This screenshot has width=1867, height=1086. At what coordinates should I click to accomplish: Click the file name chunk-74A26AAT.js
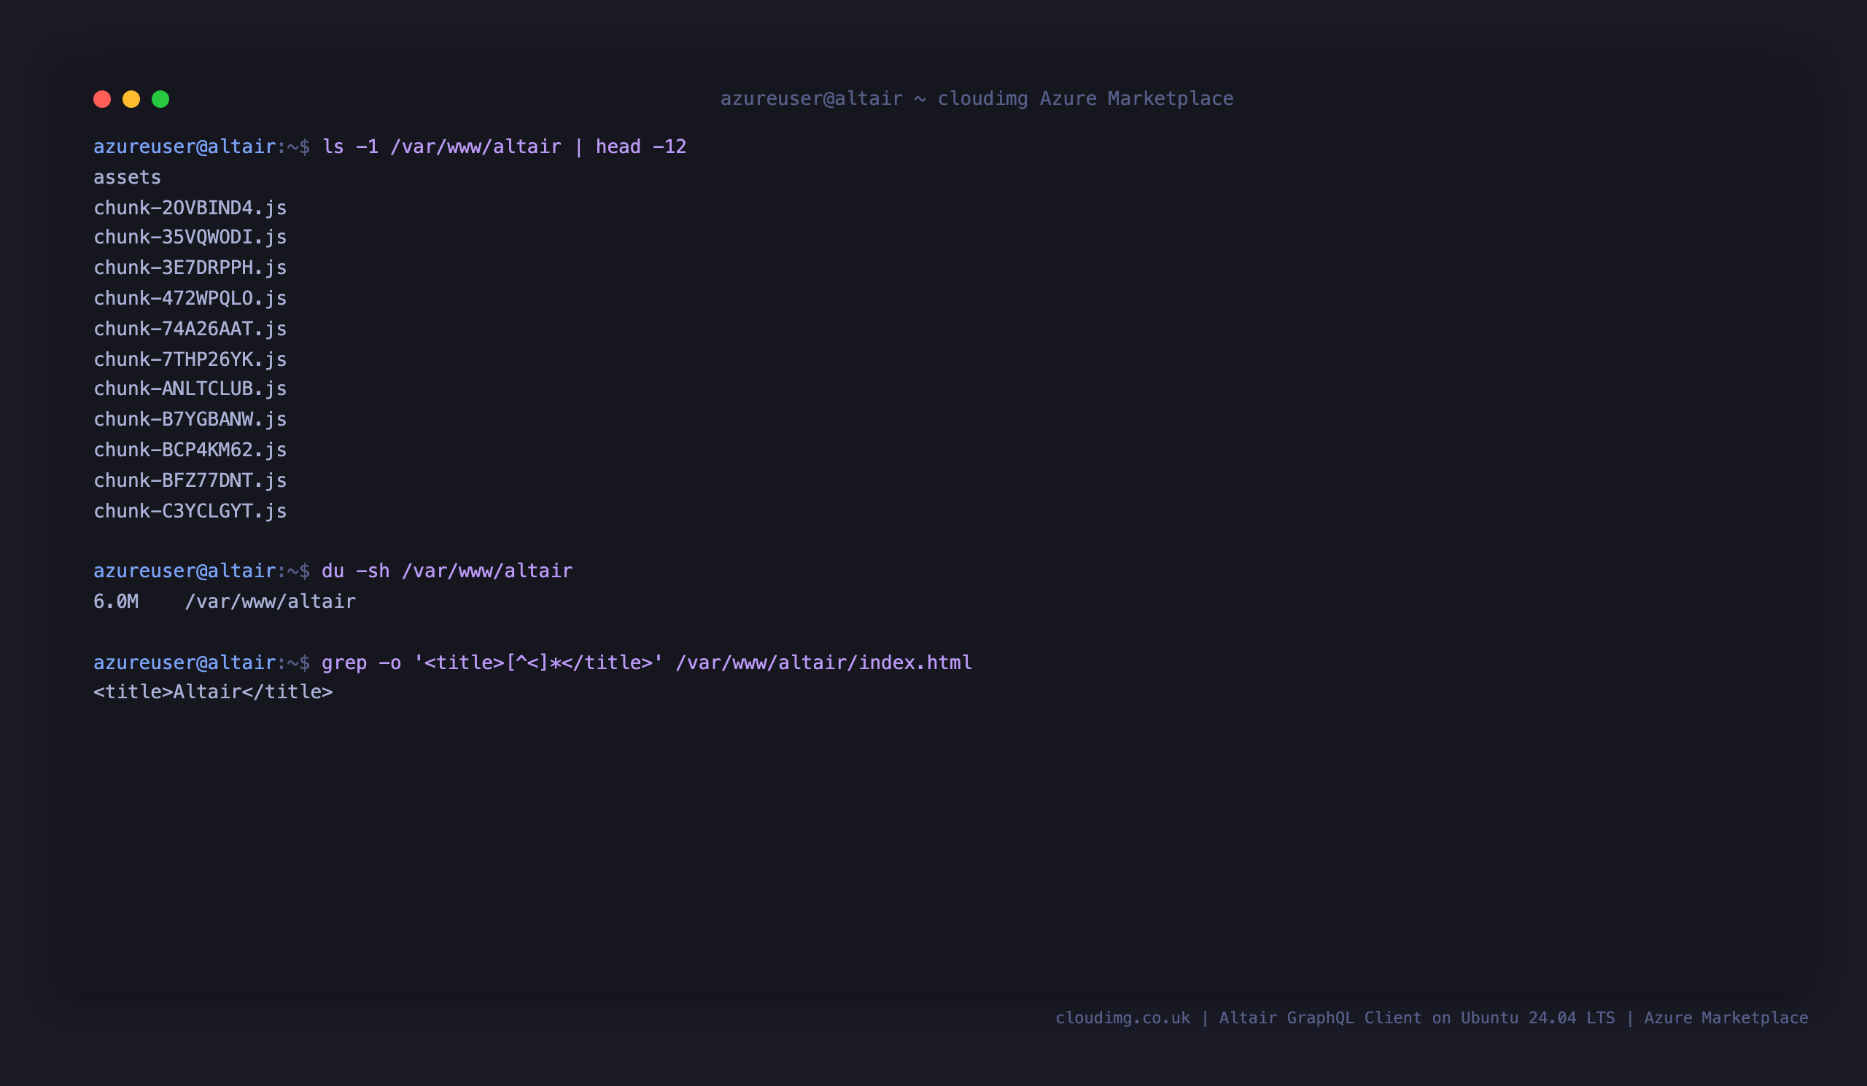point(190,329)
